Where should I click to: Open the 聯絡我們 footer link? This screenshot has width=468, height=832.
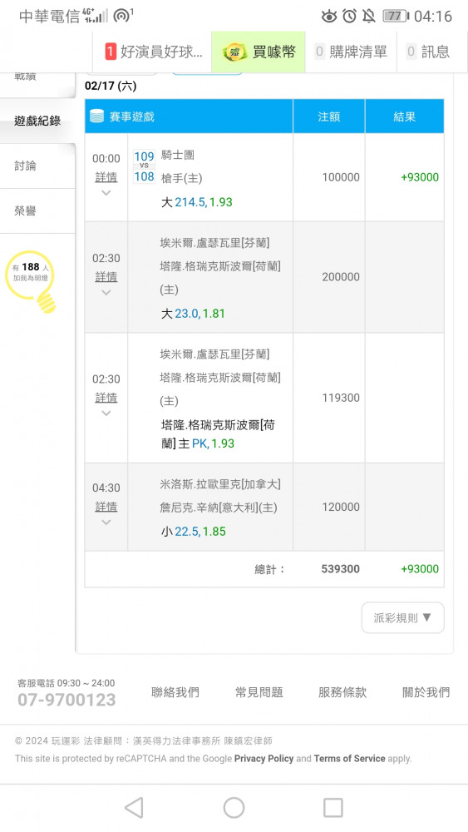pyautogui.click(x=175, y=692)
